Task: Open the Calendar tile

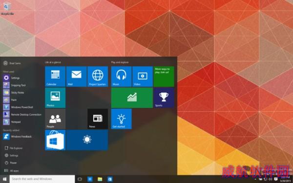Action: tap(55, 77)
